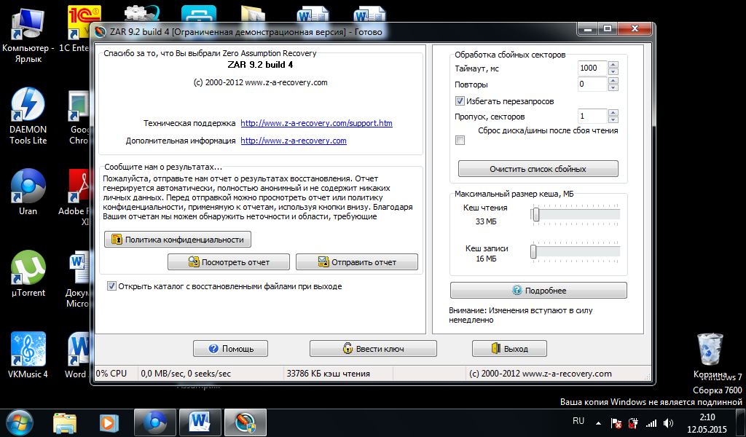Viewport: 746px width, 437px height.
Task: Open the volume speaker tray icon
Action: point(669,422)
